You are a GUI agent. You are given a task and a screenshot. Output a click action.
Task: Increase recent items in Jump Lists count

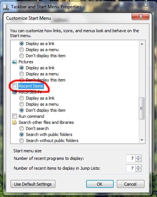(x=138, y=167)
